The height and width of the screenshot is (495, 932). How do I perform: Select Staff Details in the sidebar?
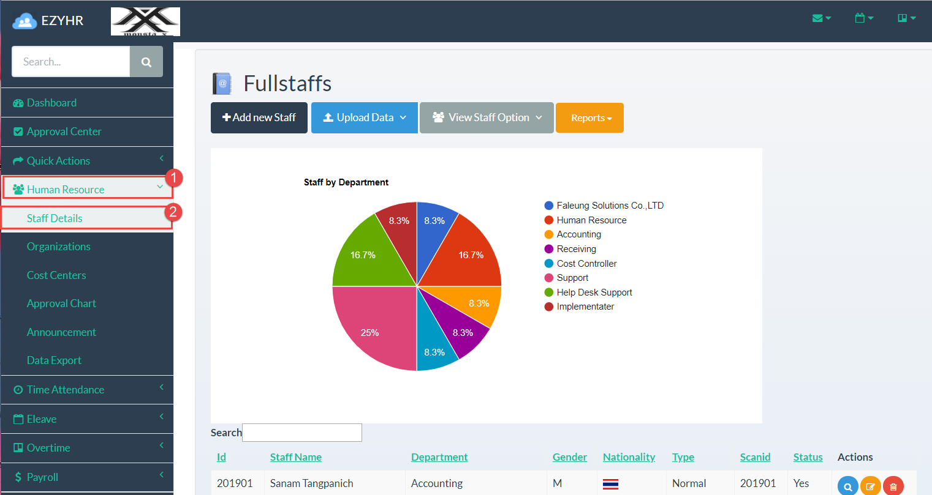click(55, 218)
